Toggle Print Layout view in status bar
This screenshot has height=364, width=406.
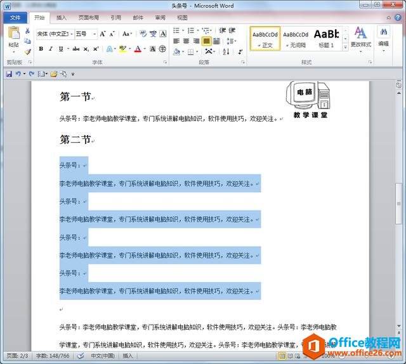(x=282, y=356)
